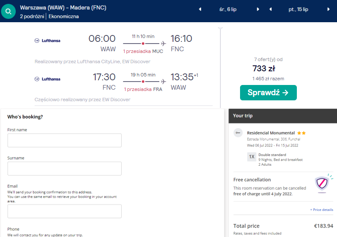Go to previous day before śr., 6 lip
The width and height of the screenshot is (337, 237).
[200, 9]
